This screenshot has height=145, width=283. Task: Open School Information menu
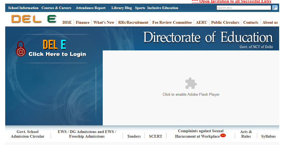[x=23, y=8]
